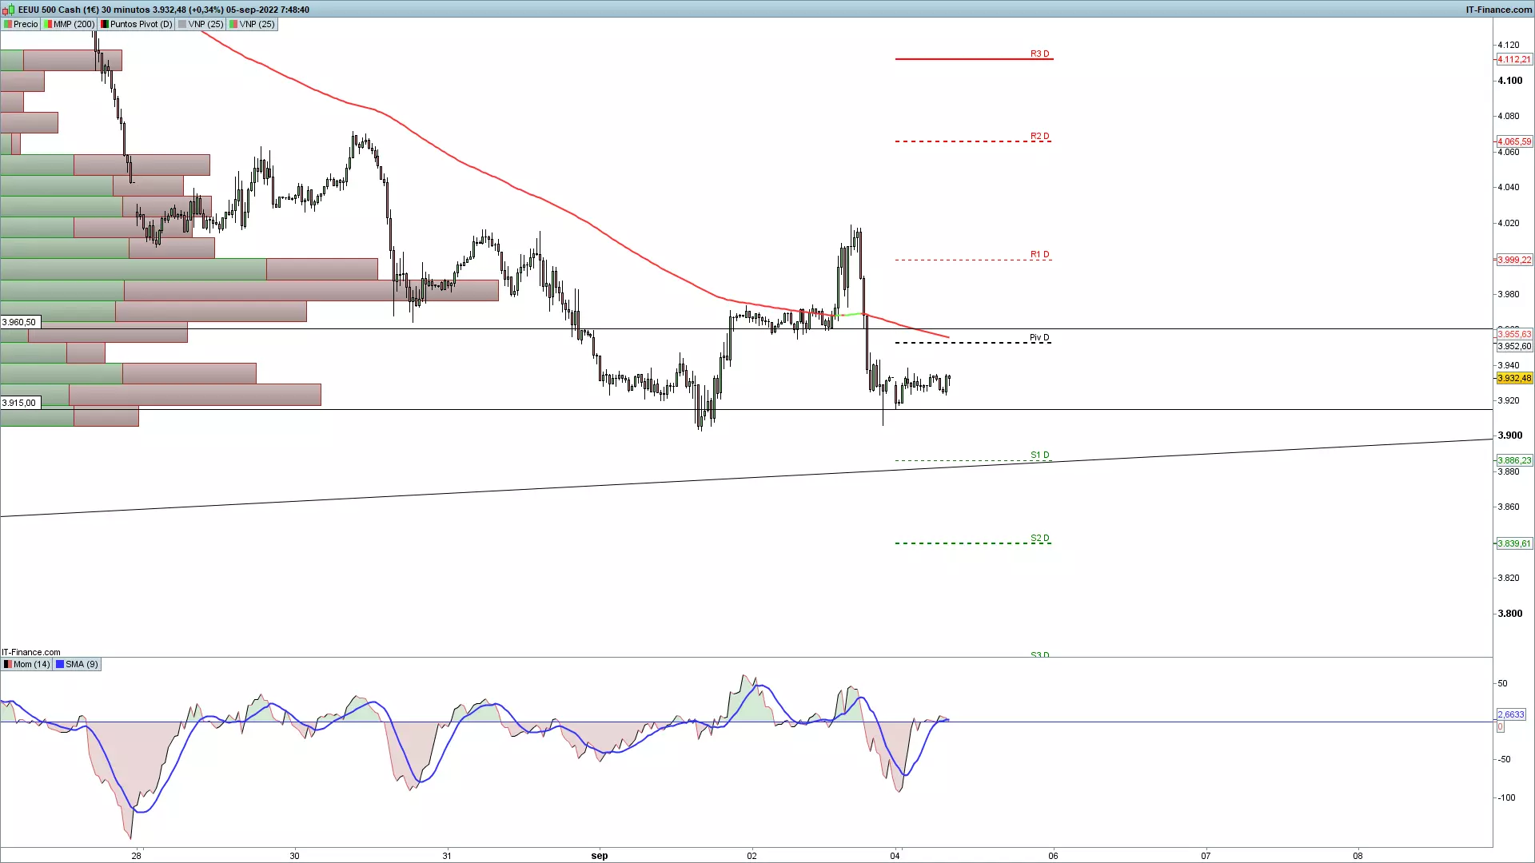Click the 'sep' month label on time axis
The image size is (1535, 863).
point(600,856)
